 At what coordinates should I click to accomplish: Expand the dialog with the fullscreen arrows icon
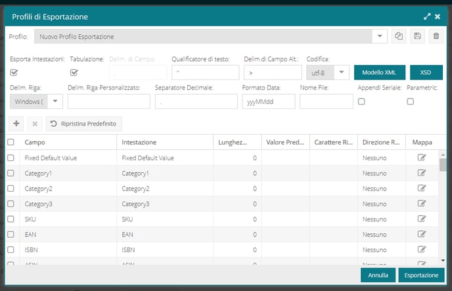click(427, 16)
